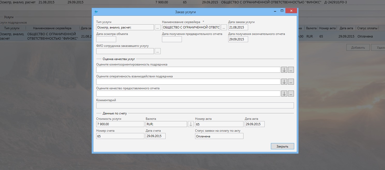385x170 pixels.
Task: Open browse button next to Тип услуги
Action: click(158, 27)
